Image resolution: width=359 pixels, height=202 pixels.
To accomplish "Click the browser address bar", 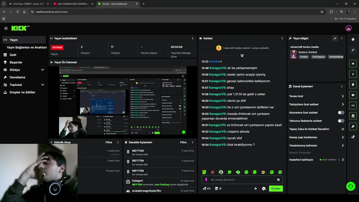I will point(177,12).
